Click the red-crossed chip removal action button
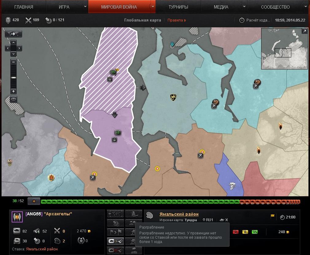The height and width of the screenshot is (255, 310). [115, 250]
